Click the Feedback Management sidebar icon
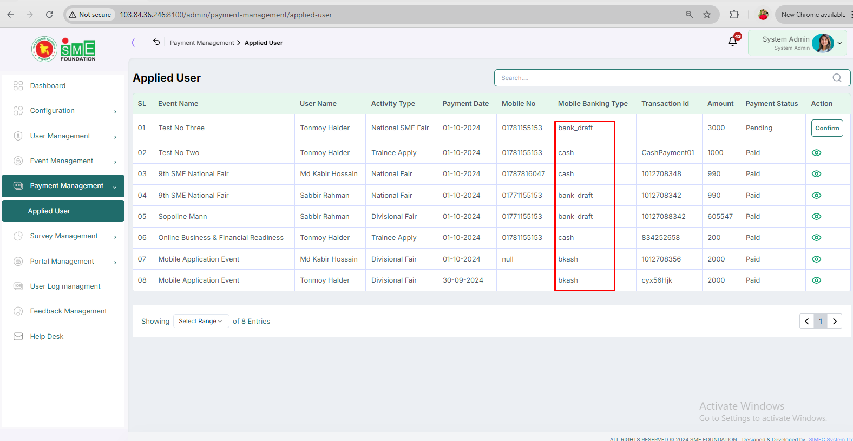 (18, 311)
